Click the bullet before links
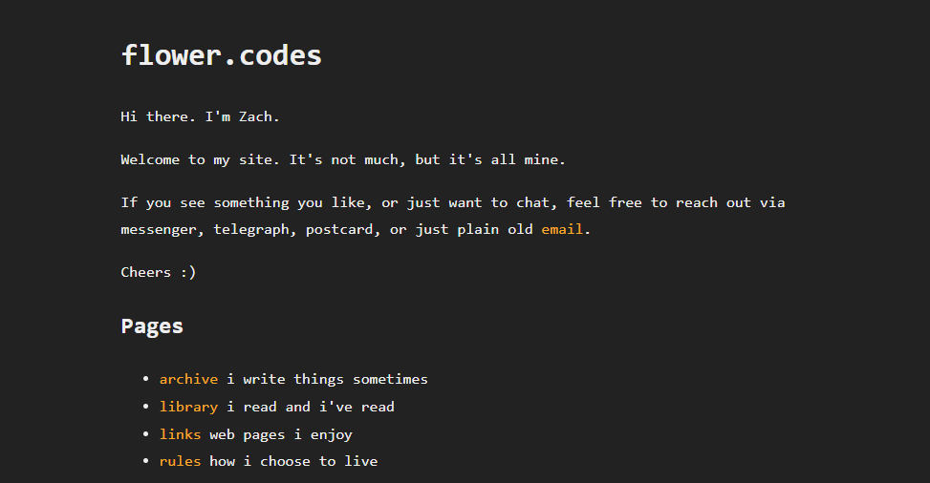This screenshot has height=483, width=930. click(x=146, y=433)
